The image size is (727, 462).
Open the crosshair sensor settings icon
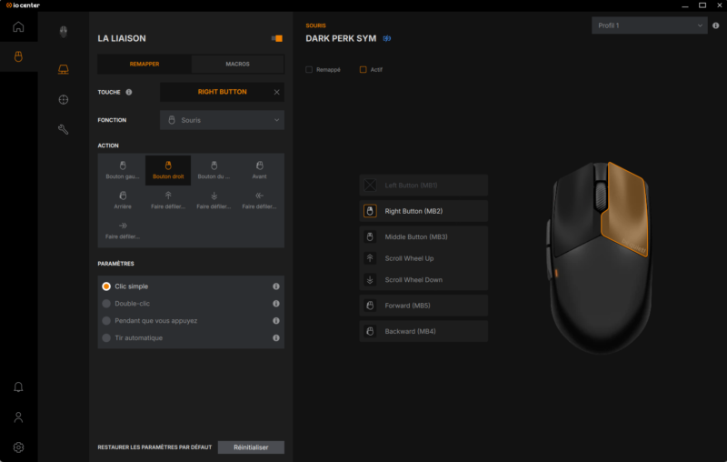(64, 99)
